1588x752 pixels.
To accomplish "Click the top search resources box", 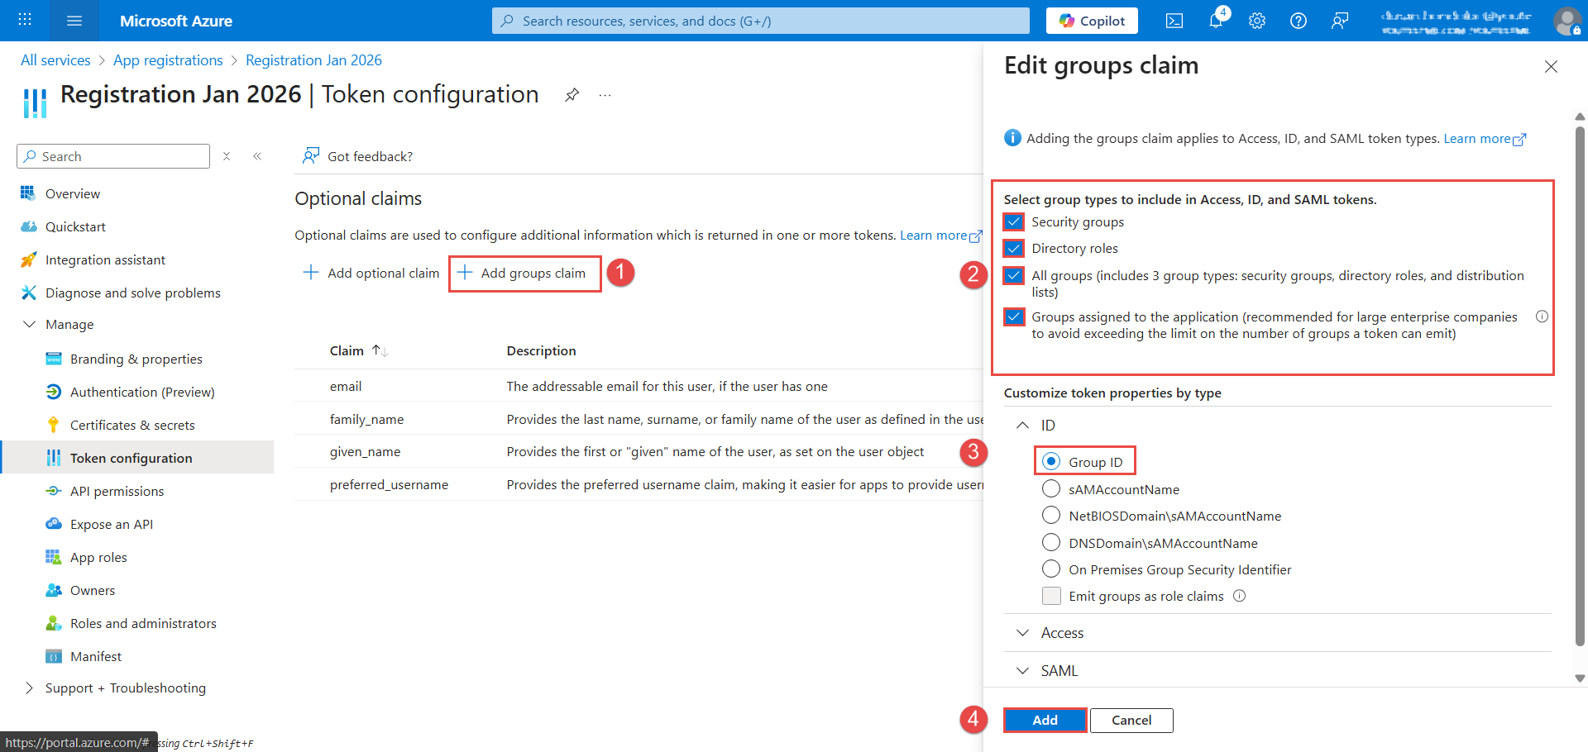I will point(760,21).
